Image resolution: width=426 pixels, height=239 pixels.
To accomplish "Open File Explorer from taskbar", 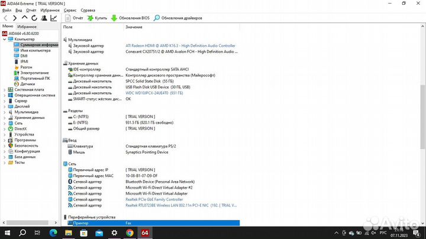I will (x=69, y=232).
